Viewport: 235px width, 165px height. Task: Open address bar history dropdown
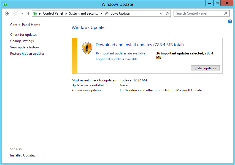point(161,14)
